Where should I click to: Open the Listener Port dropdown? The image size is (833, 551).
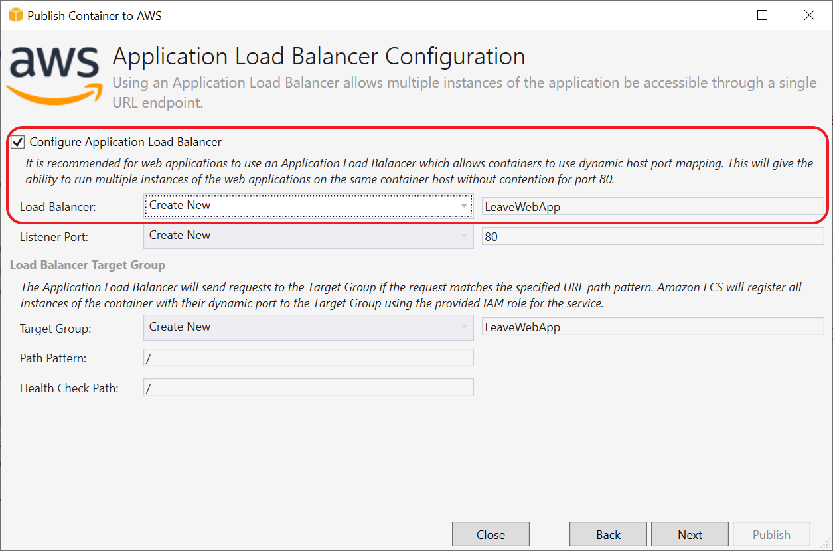click(309, 236)
